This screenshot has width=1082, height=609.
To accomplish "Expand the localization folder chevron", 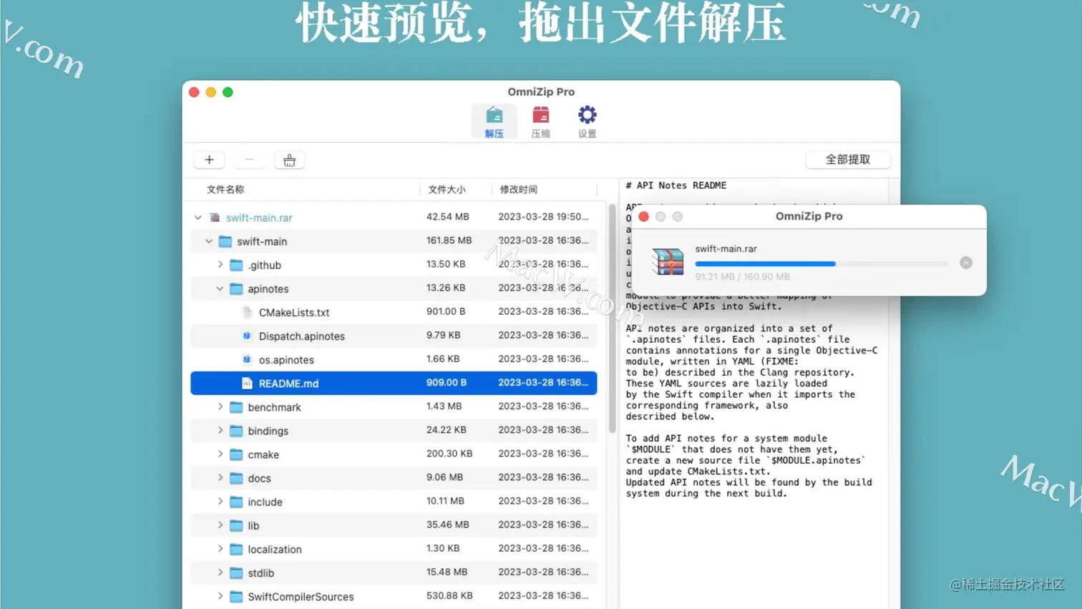I will (x=220, y=548).
